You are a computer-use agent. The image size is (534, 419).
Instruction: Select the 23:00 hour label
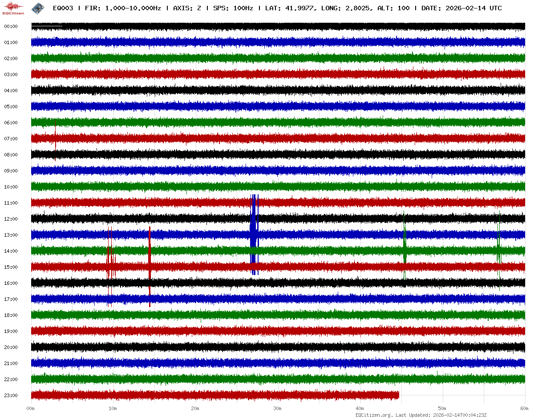coord(11,396)
